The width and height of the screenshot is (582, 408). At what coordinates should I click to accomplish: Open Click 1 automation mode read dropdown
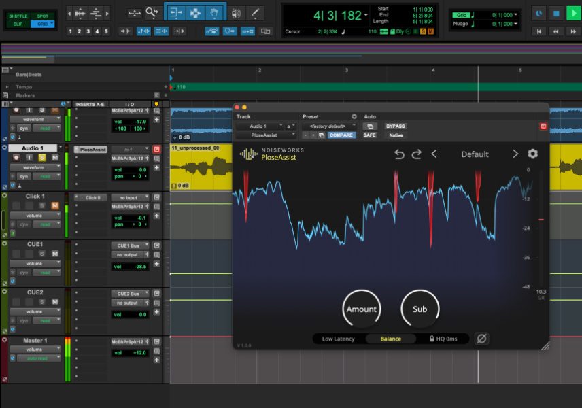tap(47, 224)
